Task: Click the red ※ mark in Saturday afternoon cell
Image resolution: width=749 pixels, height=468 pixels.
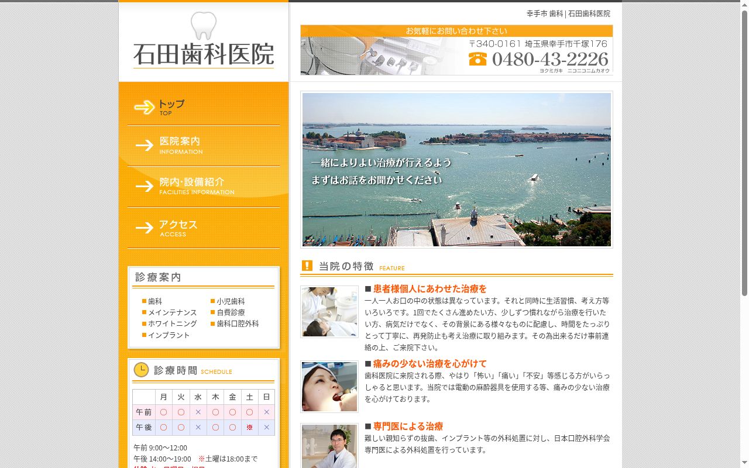Action: 249,428
